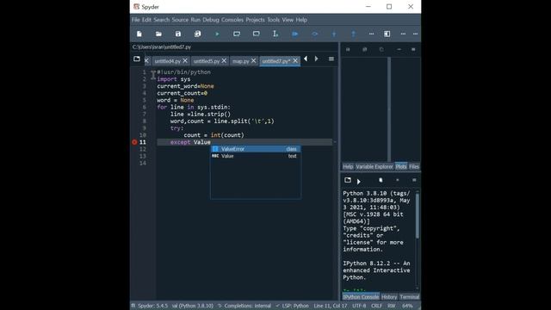The height and width of the screenshot is (310, 551).
Task: Save all open files
Action: pyautogui.click(x=197, y=34)
